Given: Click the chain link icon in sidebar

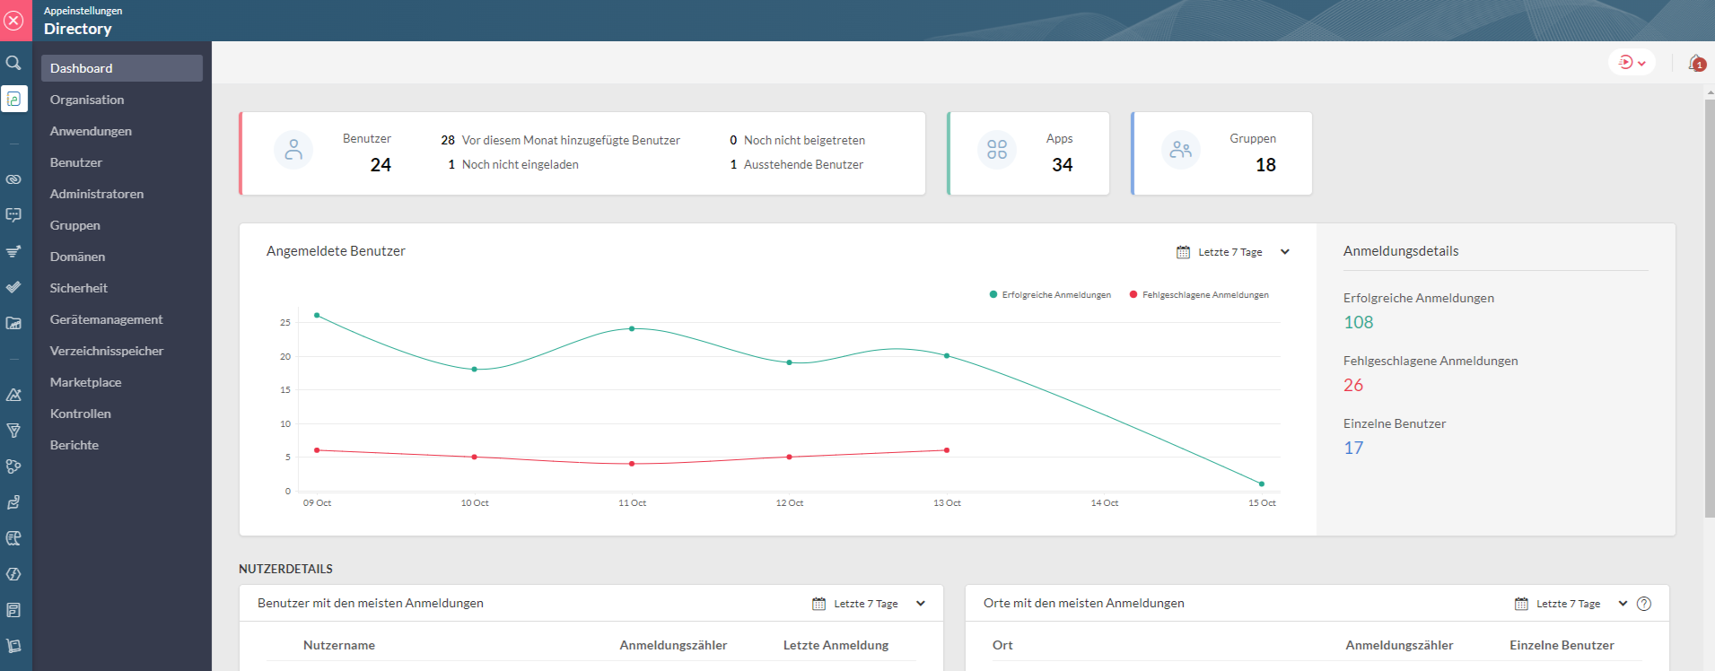Looking at the screenshot, I should pyautogui.click(x=13, y=179).
